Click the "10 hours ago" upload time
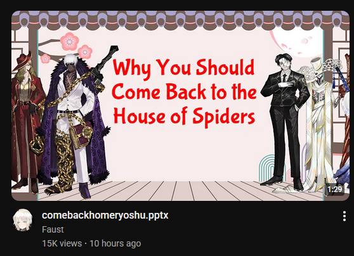Viewport: 354px width, 256px height. (115, 243)
